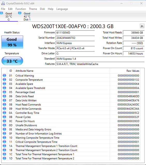
Task: Click status orb for Available Spare row
Action: pyautogui.click(x=4, y=84)
